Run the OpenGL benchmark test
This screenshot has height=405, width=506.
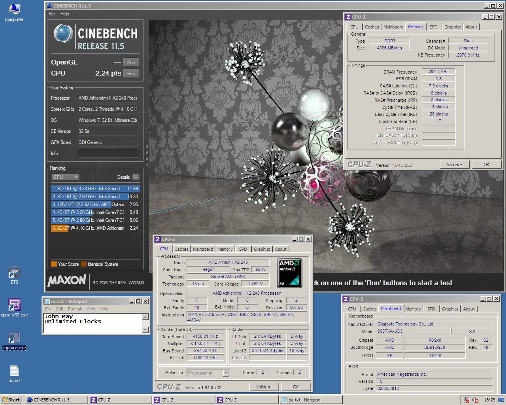[x=131, y=62]
